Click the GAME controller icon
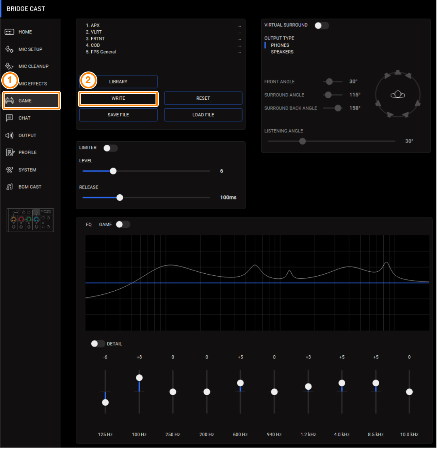 coord(9,101)
